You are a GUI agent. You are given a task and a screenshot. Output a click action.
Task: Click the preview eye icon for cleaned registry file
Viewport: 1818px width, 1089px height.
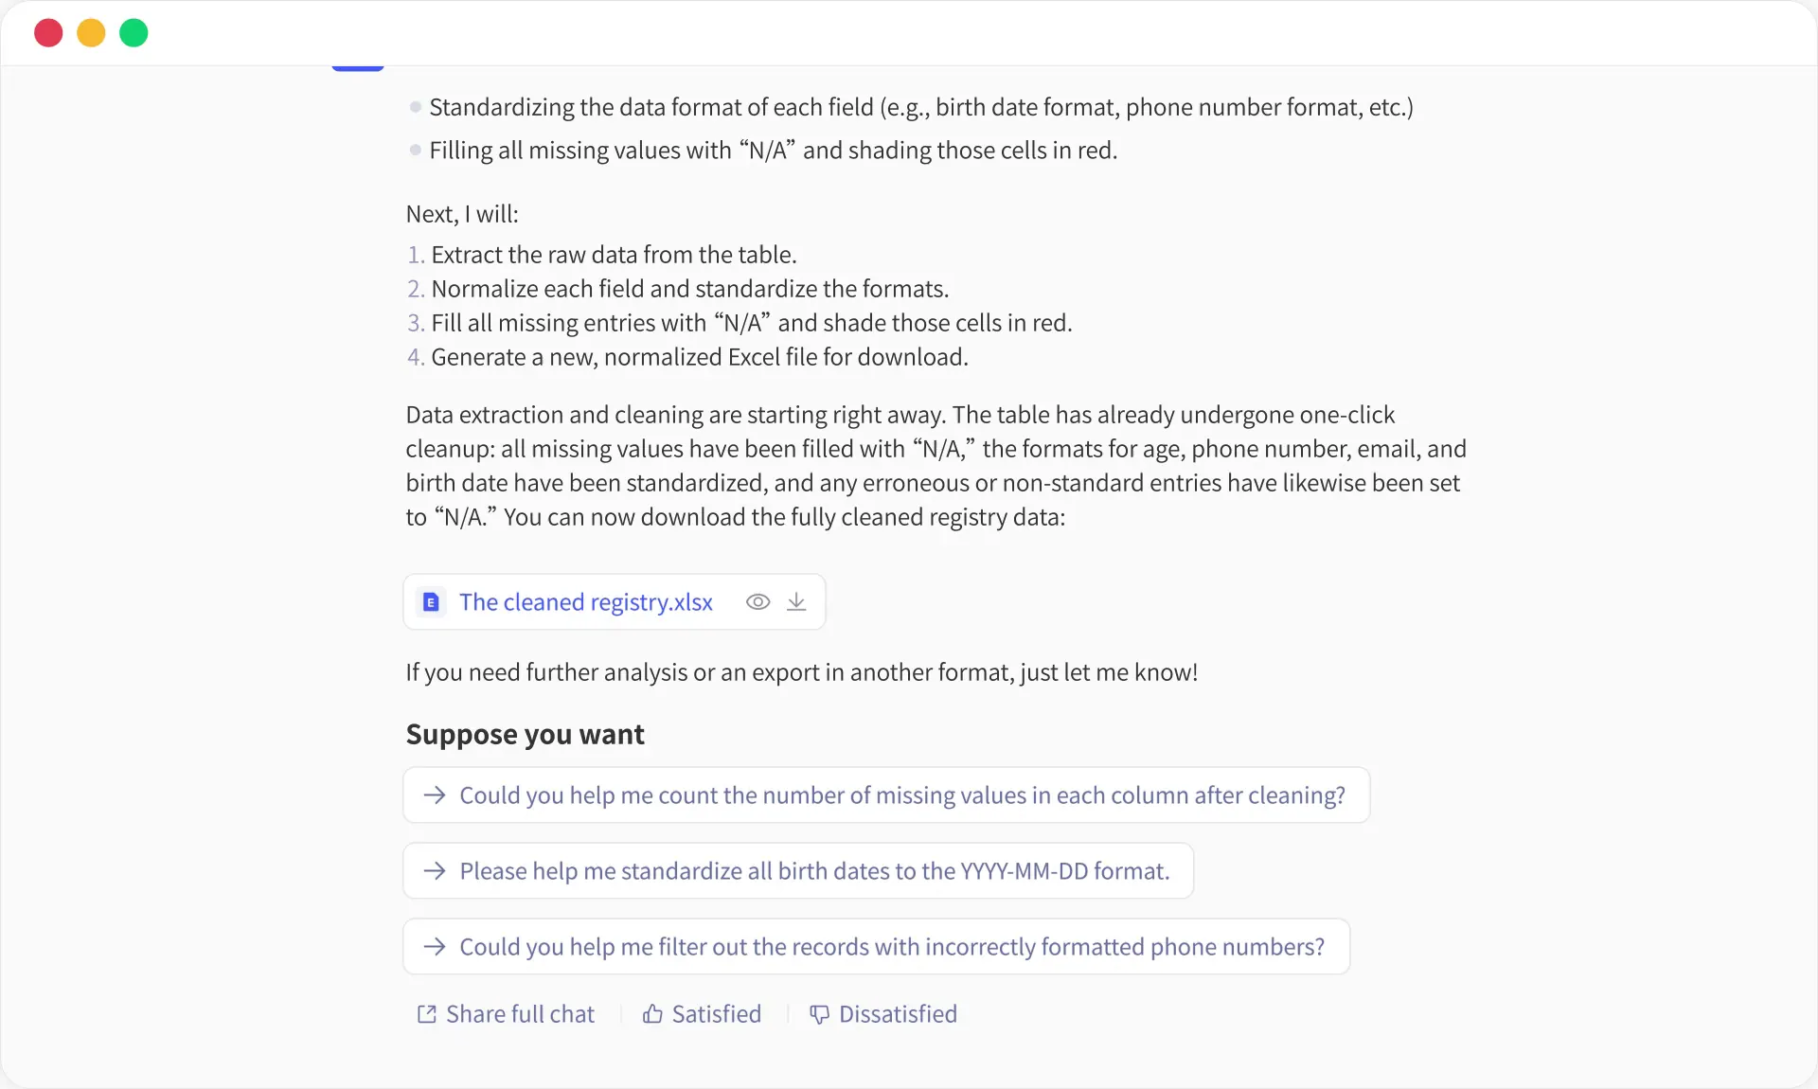pos(757,602)
